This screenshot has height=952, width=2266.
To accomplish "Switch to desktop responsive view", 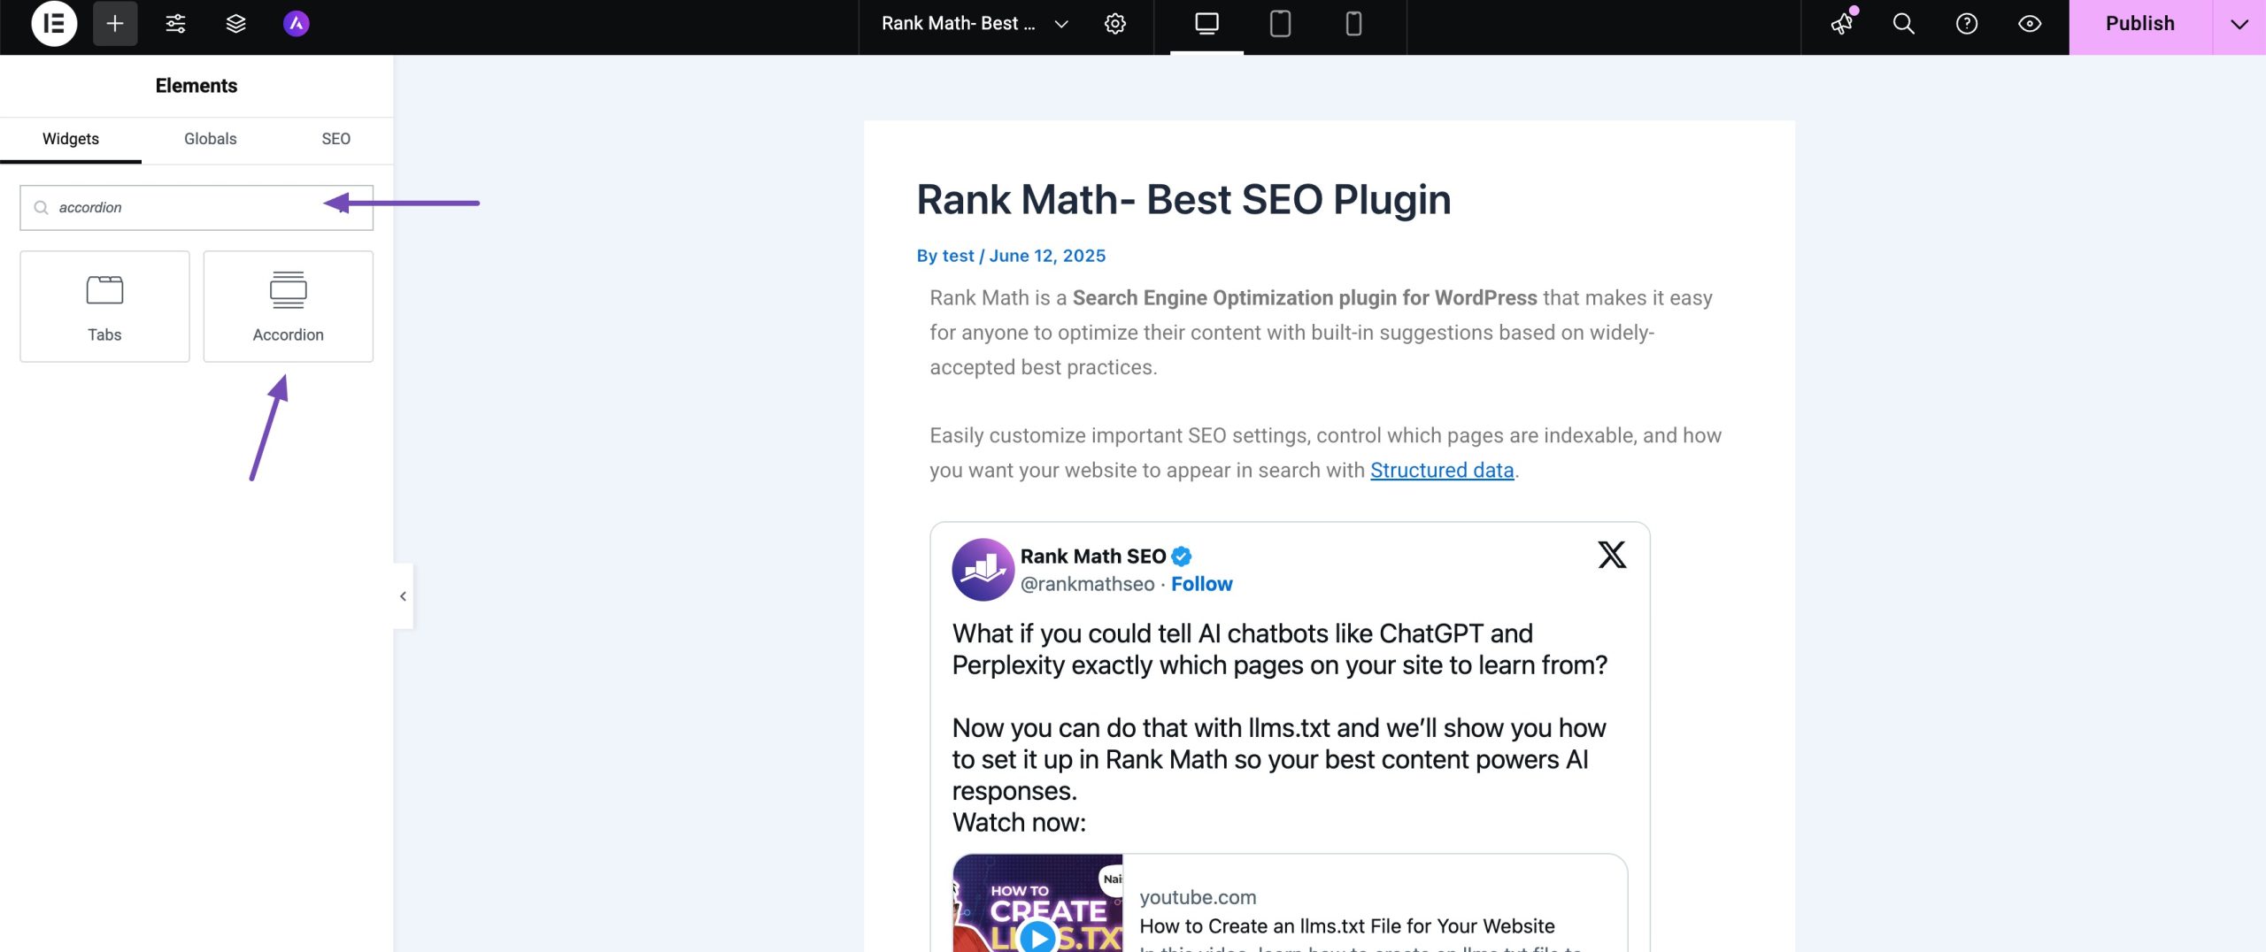I will coord(1206,24).
